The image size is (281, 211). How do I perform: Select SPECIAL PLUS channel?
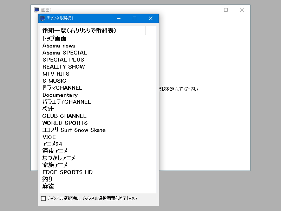63,59
